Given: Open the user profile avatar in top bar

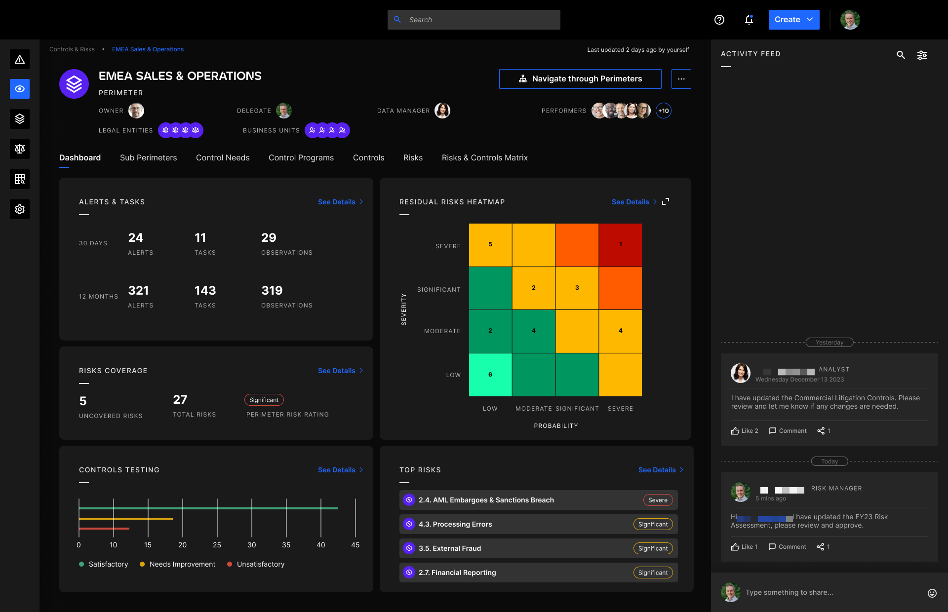Looking at the screenshot, I should pos(850,20).
